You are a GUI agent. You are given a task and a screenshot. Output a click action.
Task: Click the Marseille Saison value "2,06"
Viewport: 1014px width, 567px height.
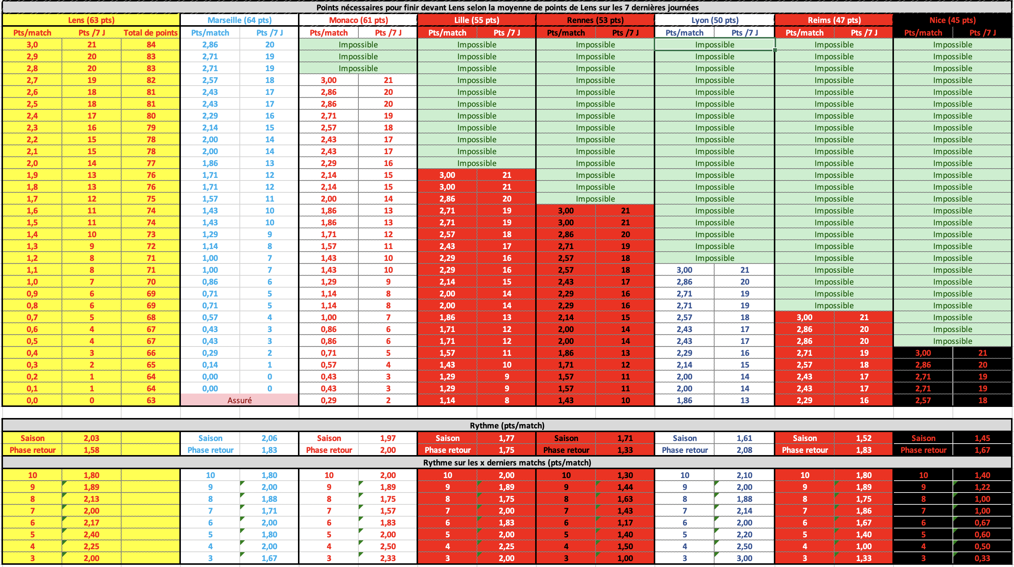[269, 438]
